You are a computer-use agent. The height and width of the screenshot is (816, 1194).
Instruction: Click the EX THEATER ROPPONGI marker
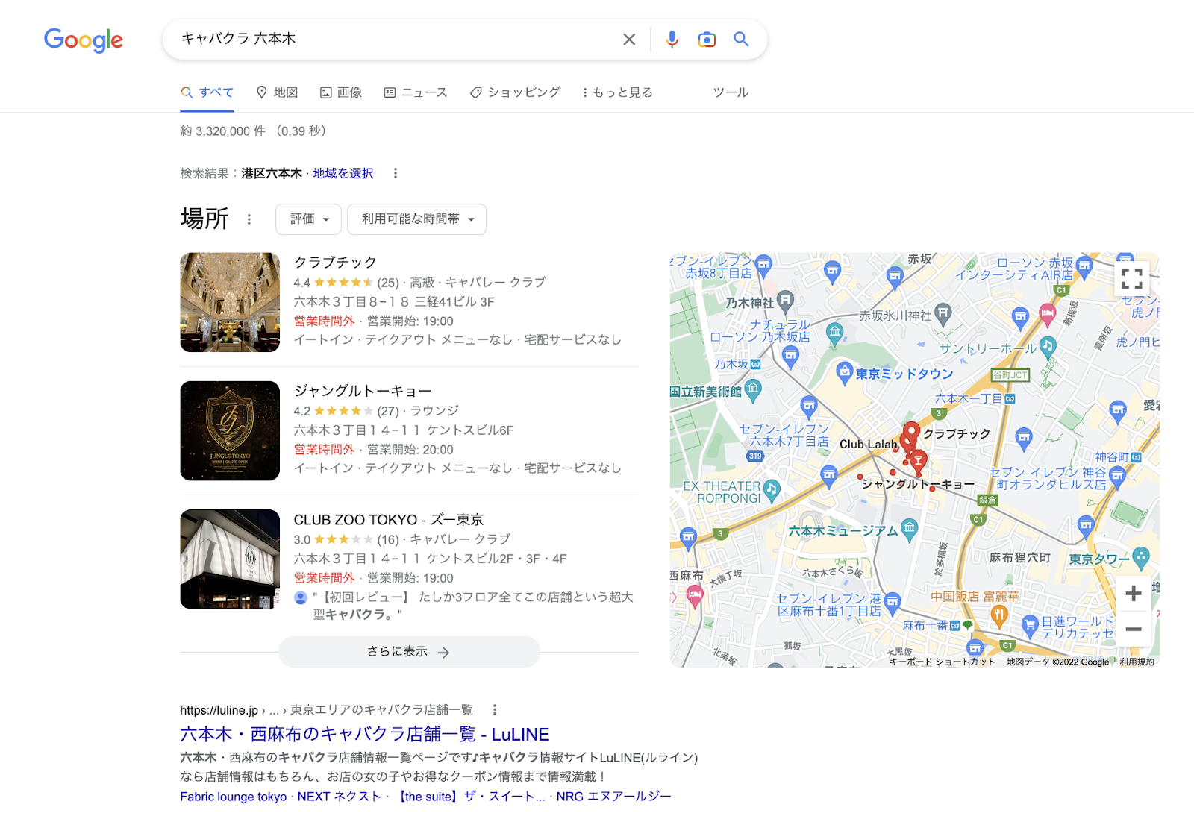click(772, 490)
